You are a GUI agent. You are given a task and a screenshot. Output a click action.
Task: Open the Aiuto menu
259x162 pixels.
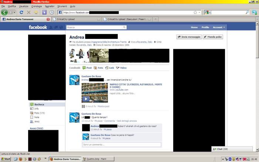click(x=73, y=6)
